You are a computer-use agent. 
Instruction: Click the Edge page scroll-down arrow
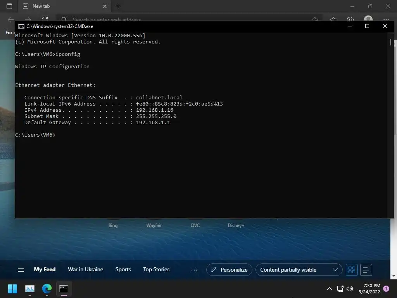[394, 276]
